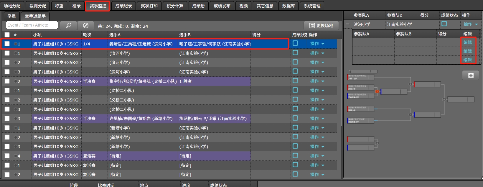Click the clear filter circle-slash button
Image resolution: width=483 pixels, height=187 pixels.
(85, 26)
